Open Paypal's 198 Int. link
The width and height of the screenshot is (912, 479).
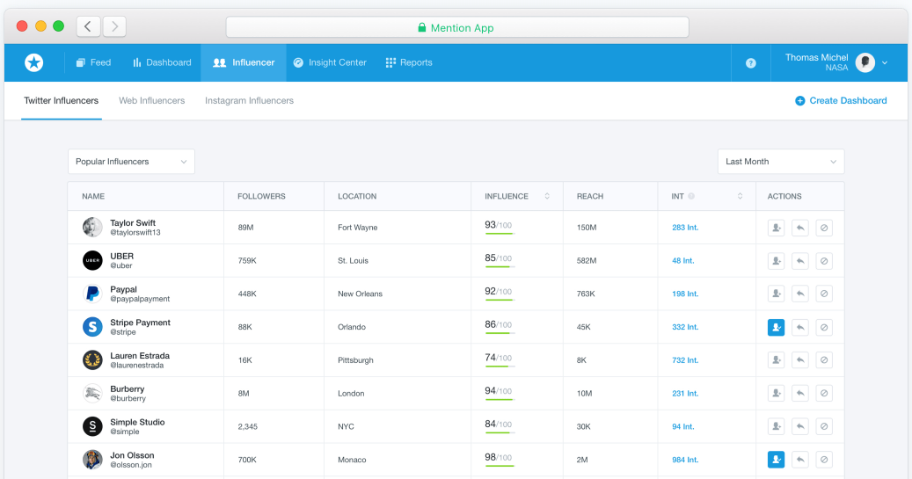click(685, 294)
